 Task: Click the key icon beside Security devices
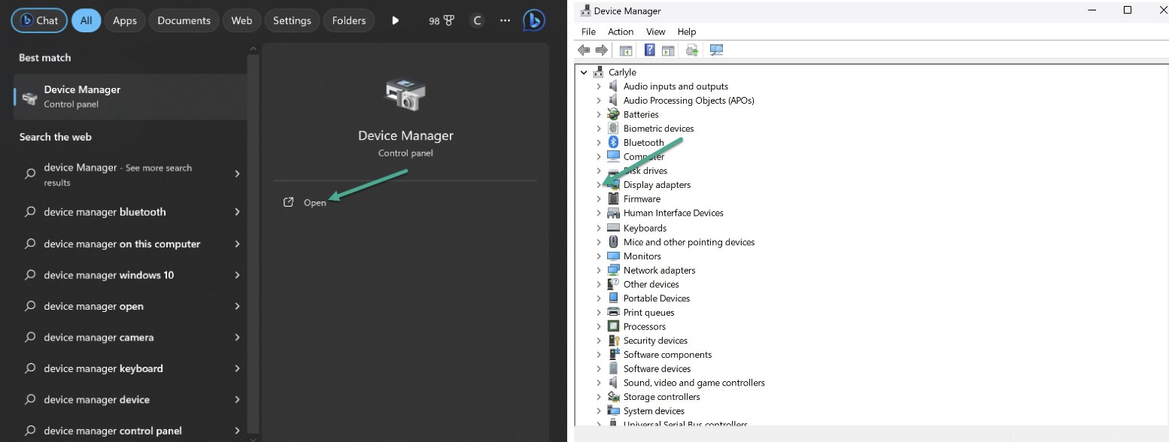[x=613, y=341]
